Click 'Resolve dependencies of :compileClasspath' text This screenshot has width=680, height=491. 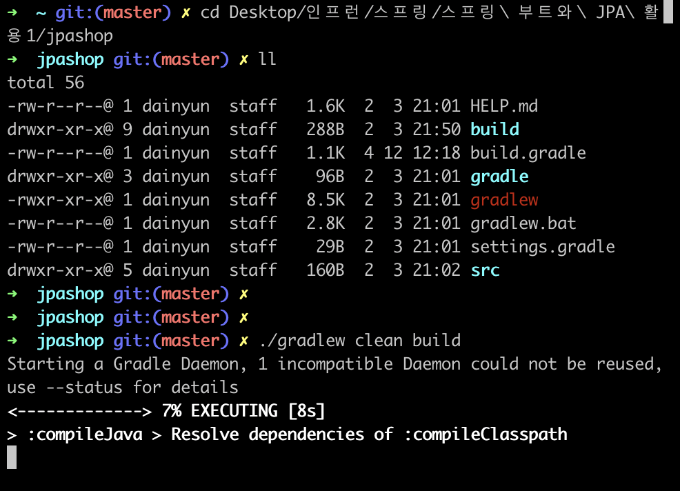(369, 434)
